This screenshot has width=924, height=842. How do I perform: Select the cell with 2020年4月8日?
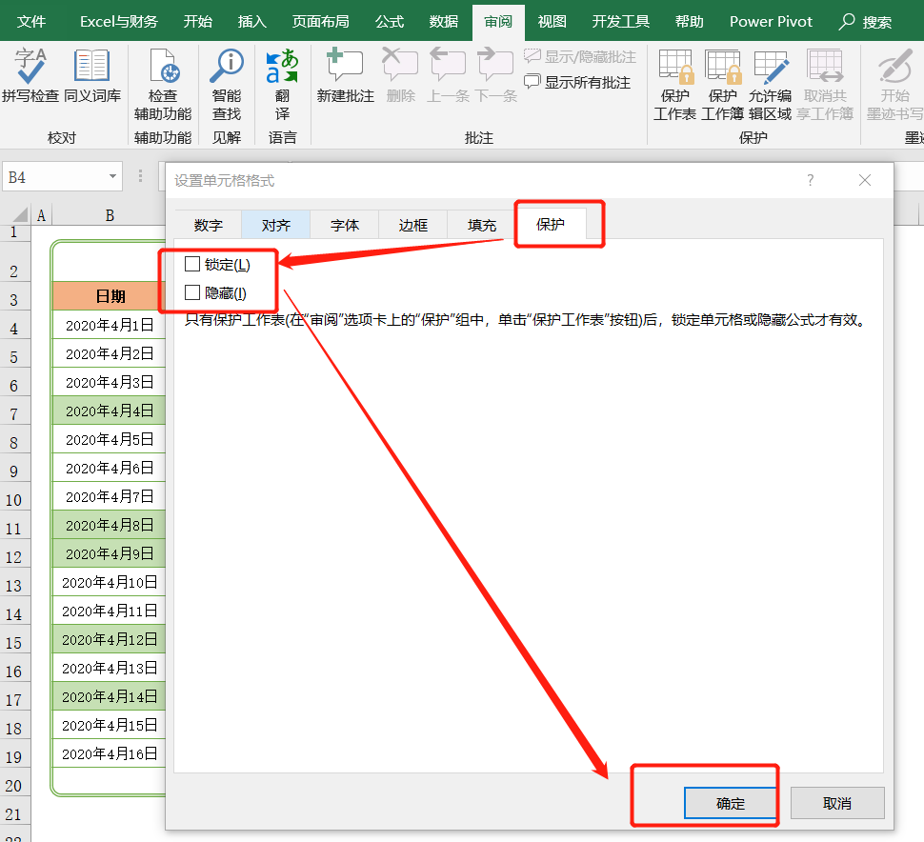point(110,525)
